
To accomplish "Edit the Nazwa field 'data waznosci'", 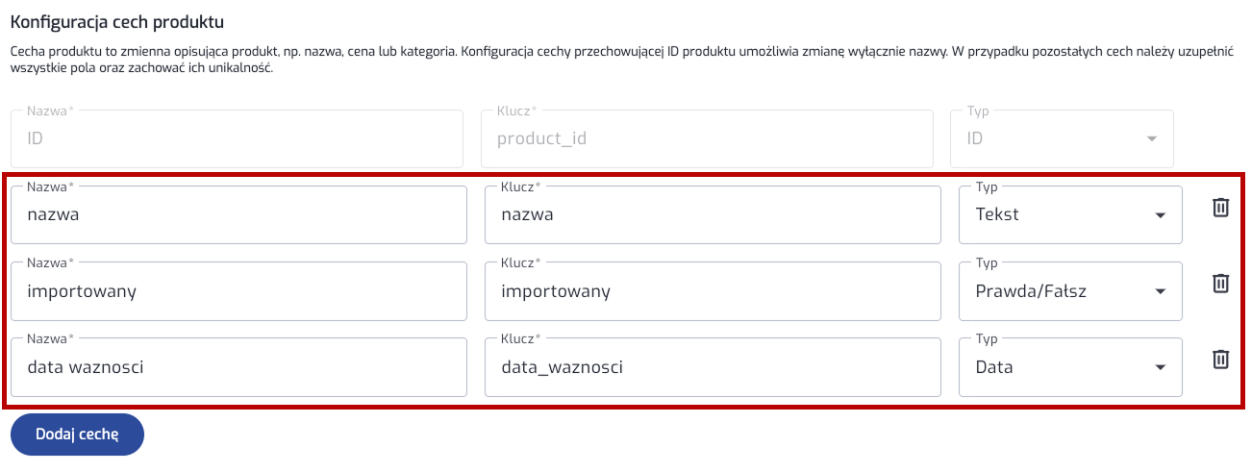I will (238, 367).
